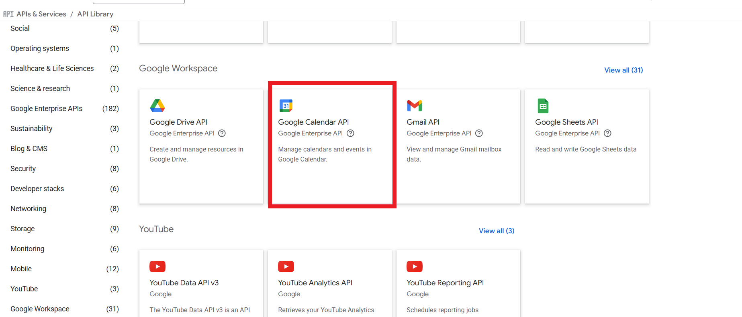Open the YouTube Data API v3 title
Screen dimensions: 742x317
184,283
